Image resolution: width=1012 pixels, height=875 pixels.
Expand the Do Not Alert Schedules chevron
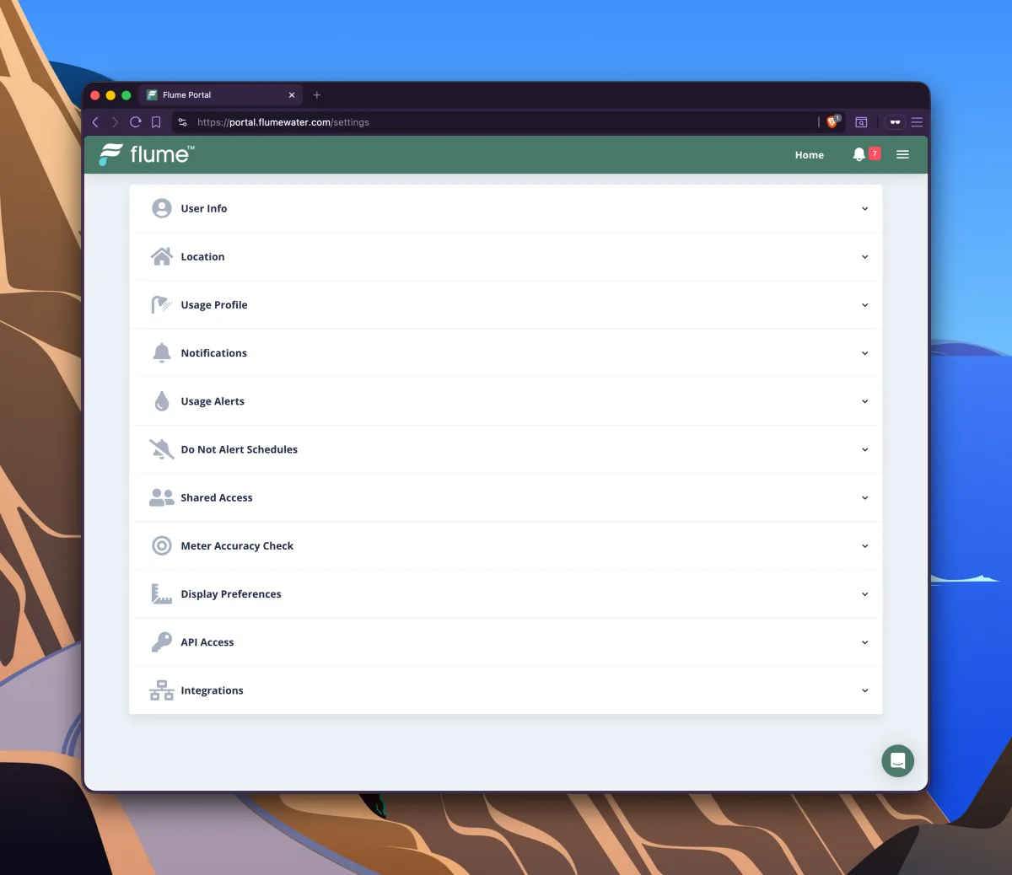point(864,449)
